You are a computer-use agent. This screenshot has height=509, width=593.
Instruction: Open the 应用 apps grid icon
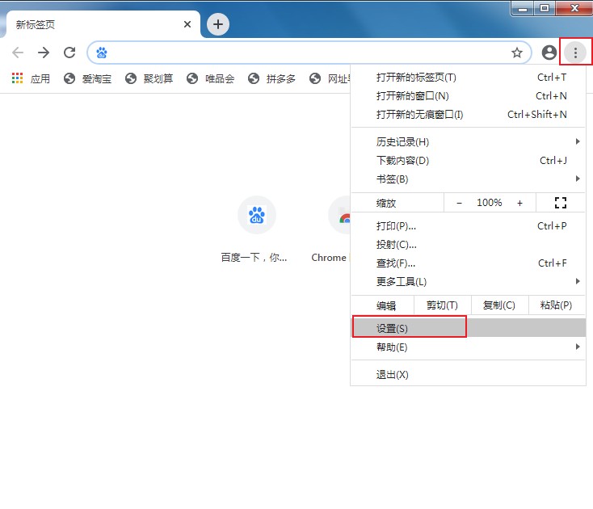tap(18, 78)
